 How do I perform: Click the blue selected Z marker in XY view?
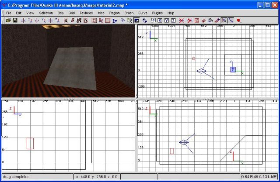coord(233,69)
